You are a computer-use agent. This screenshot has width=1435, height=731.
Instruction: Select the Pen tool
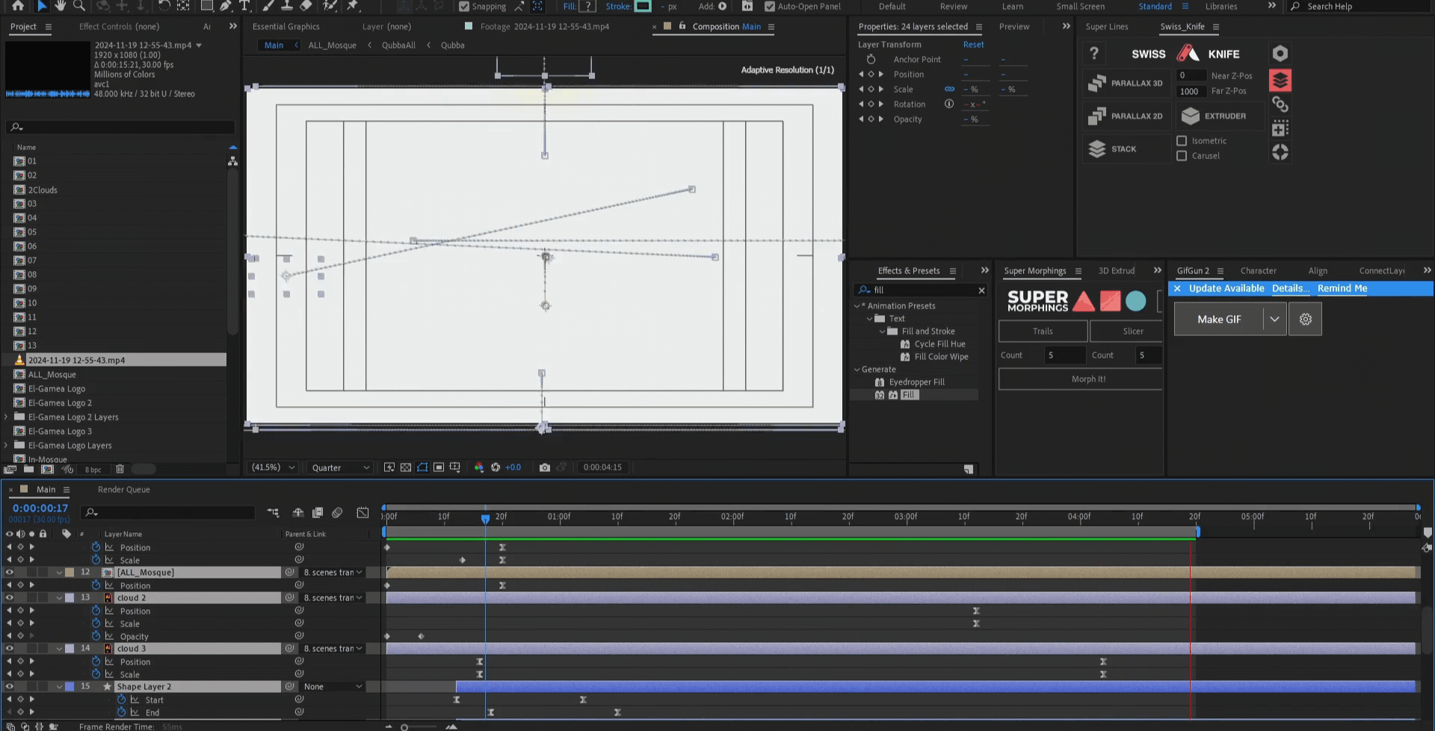[x=225, y=5]
